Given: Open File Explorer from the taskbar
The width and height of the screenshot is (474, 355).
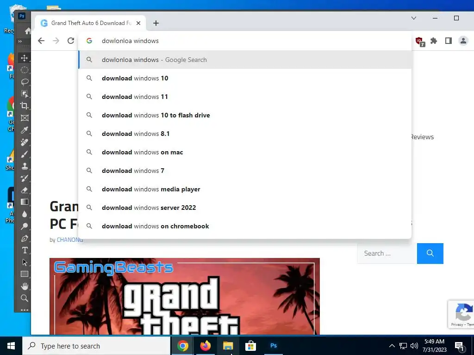Looking at the screenshot, I should click(228, 346).
